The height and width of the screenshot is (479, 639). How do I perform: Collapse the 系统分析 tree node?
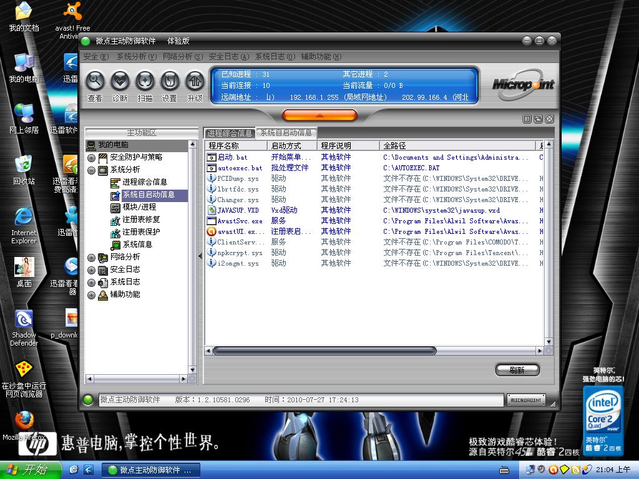(91, 170)
